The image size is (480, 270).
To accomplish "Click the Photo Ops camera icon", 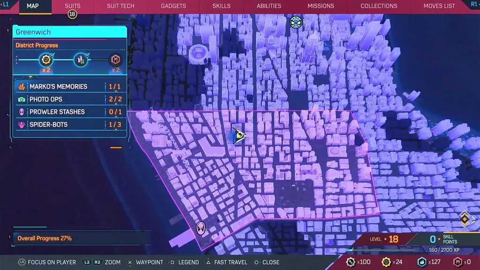I will coord(22,99).
